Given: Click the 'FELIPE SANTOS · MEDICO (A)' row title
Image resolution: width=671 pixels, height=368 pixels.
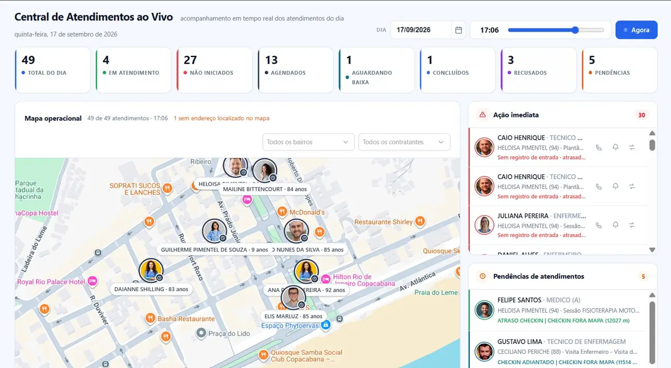Looking at the screenshot, I should [x=539, y=300].
